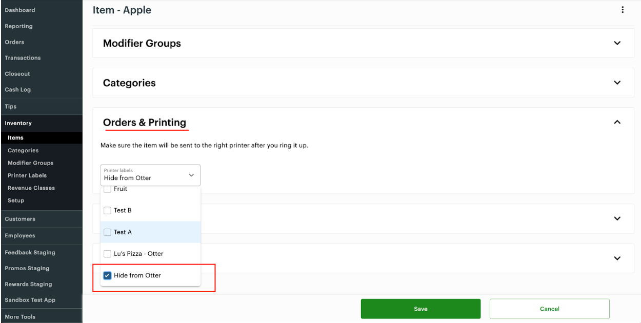The image size is (641, 323).
Task: Cancel the item edits
Action: pos(549,308)
